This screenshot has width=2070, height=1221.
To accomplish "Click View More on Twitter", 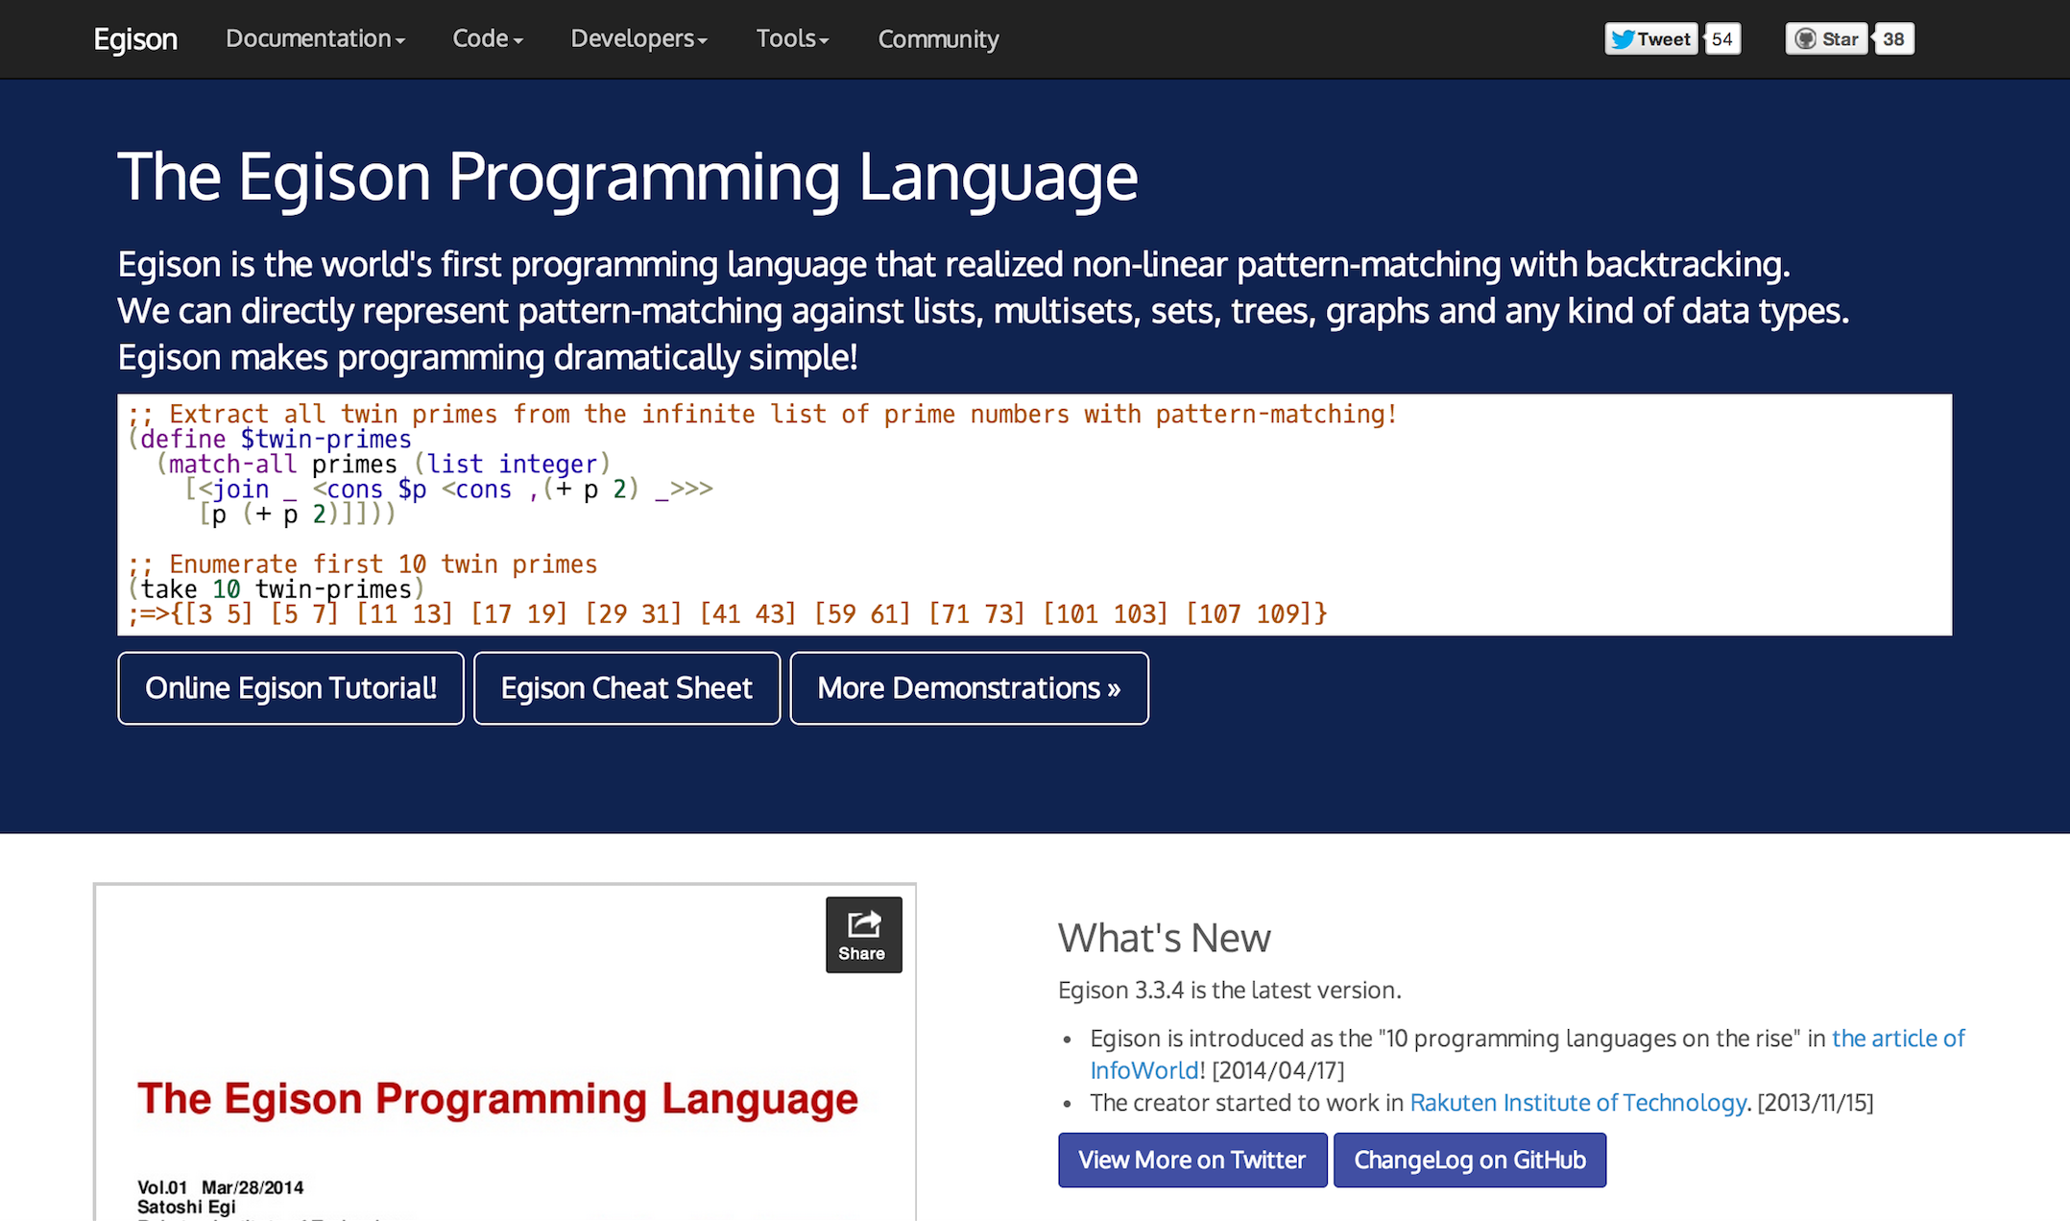I will tap(1192, 1160).
